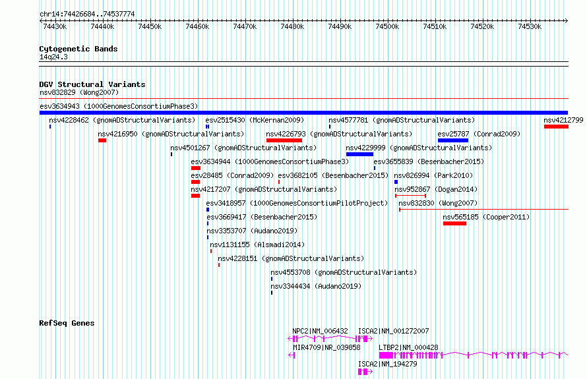Viewport: 587px width, 379px height.
Task: Select esv3682105 (Besenbacher2015) label
Action: coord(333,175)
